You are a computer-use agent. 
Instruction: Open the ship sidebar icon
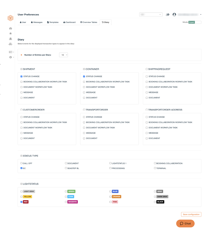click(x=11, y=39)
